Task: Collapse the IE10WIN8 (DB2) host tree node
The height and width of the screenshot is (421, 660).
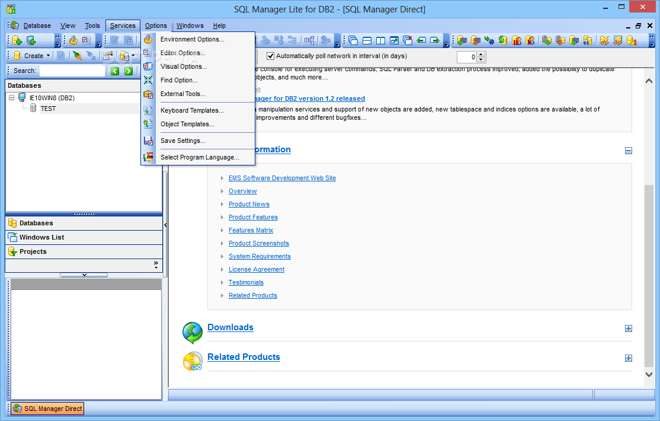Action: [x=11, y=98]
